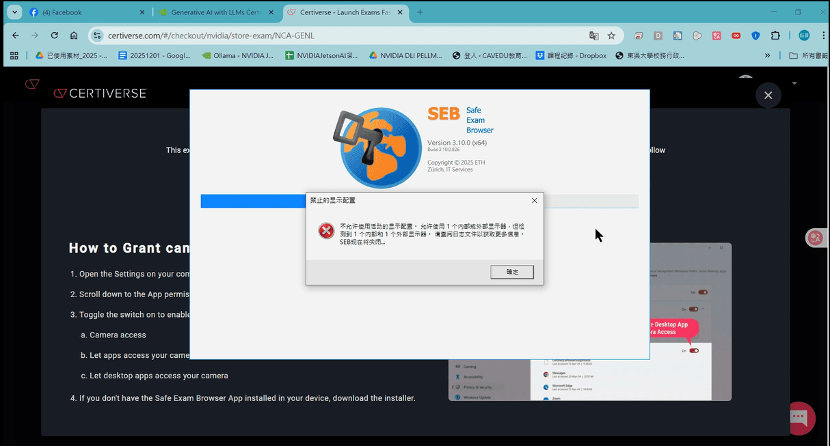830x446 pixels.
Task: Click the pink translate floating side icon
Action: coord(815,237)
